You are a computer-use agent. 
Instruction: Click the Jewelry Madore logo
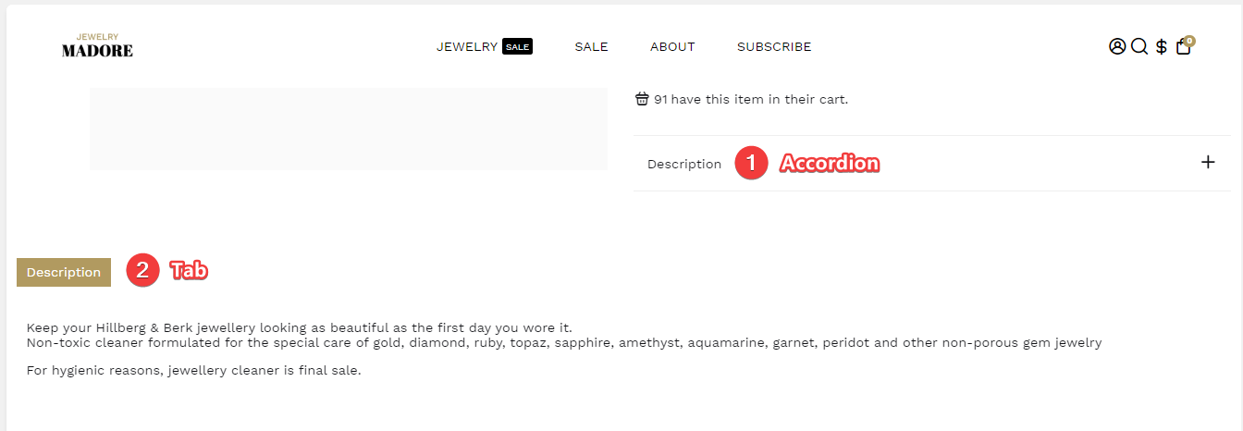(97, 46)
